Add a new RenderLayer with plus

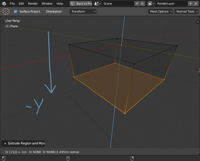(x=190, y=4)
